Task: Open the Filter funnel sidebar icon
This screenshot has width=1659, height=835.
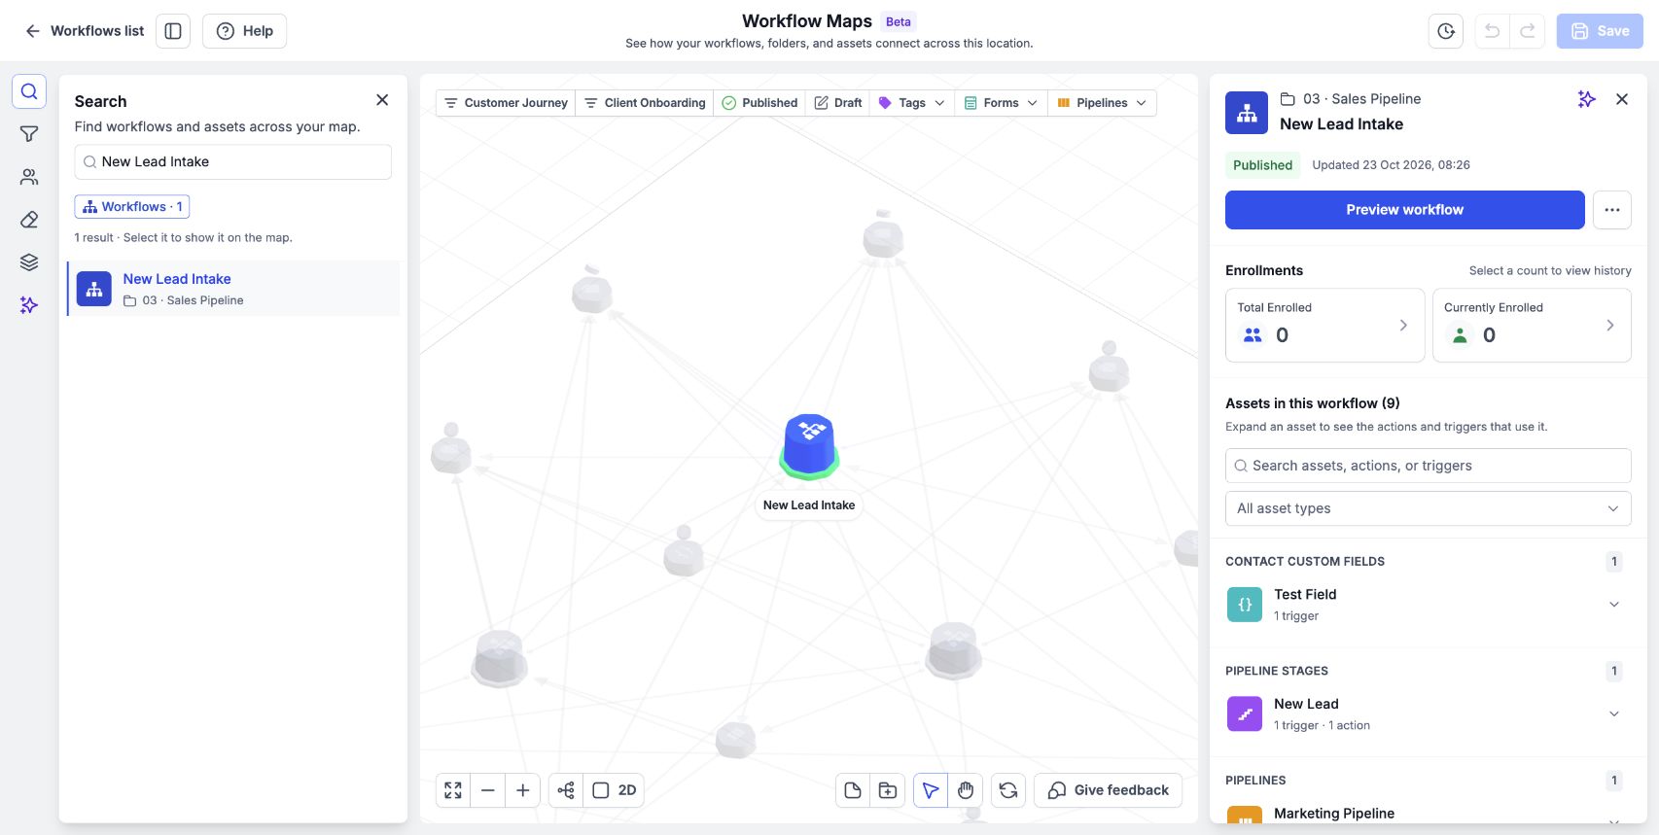Action: [29, 134]
